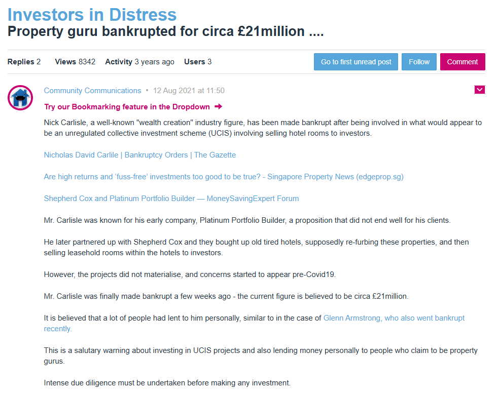Viewport: 497px width, 394px height.
Task: Click the Views 8342 counter
Action: pos(75,62)
